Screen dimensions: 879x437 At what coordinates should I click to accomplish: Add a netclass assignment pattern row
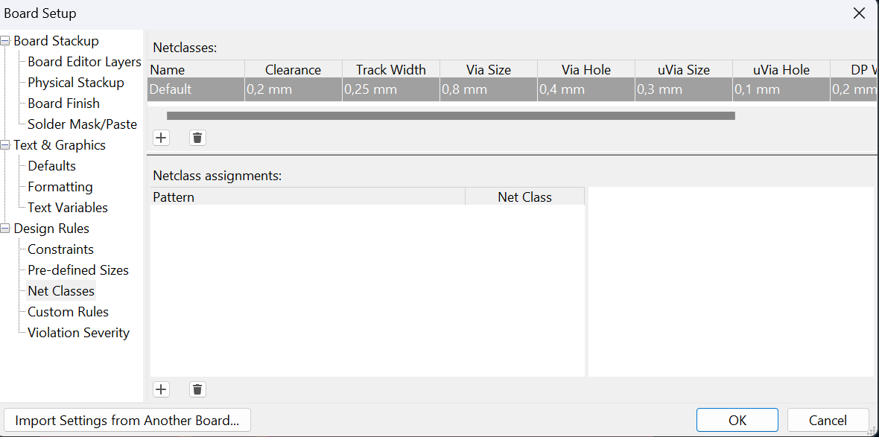(162, 389)
